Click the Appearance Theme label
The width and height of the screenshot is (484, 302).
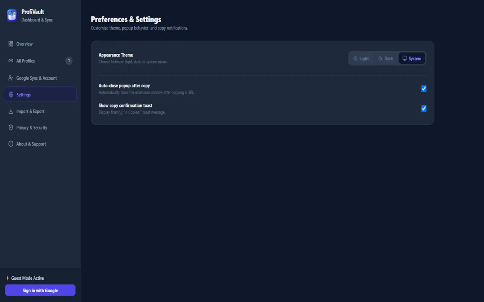click(x=116, y=55)
